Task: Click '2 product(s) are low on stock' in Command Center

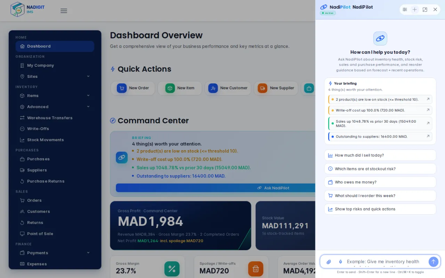Action: 187,151
